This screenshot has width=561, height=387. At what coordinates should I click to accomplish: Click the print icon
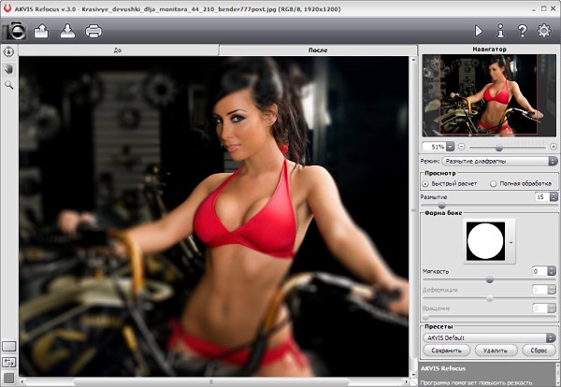93,31
